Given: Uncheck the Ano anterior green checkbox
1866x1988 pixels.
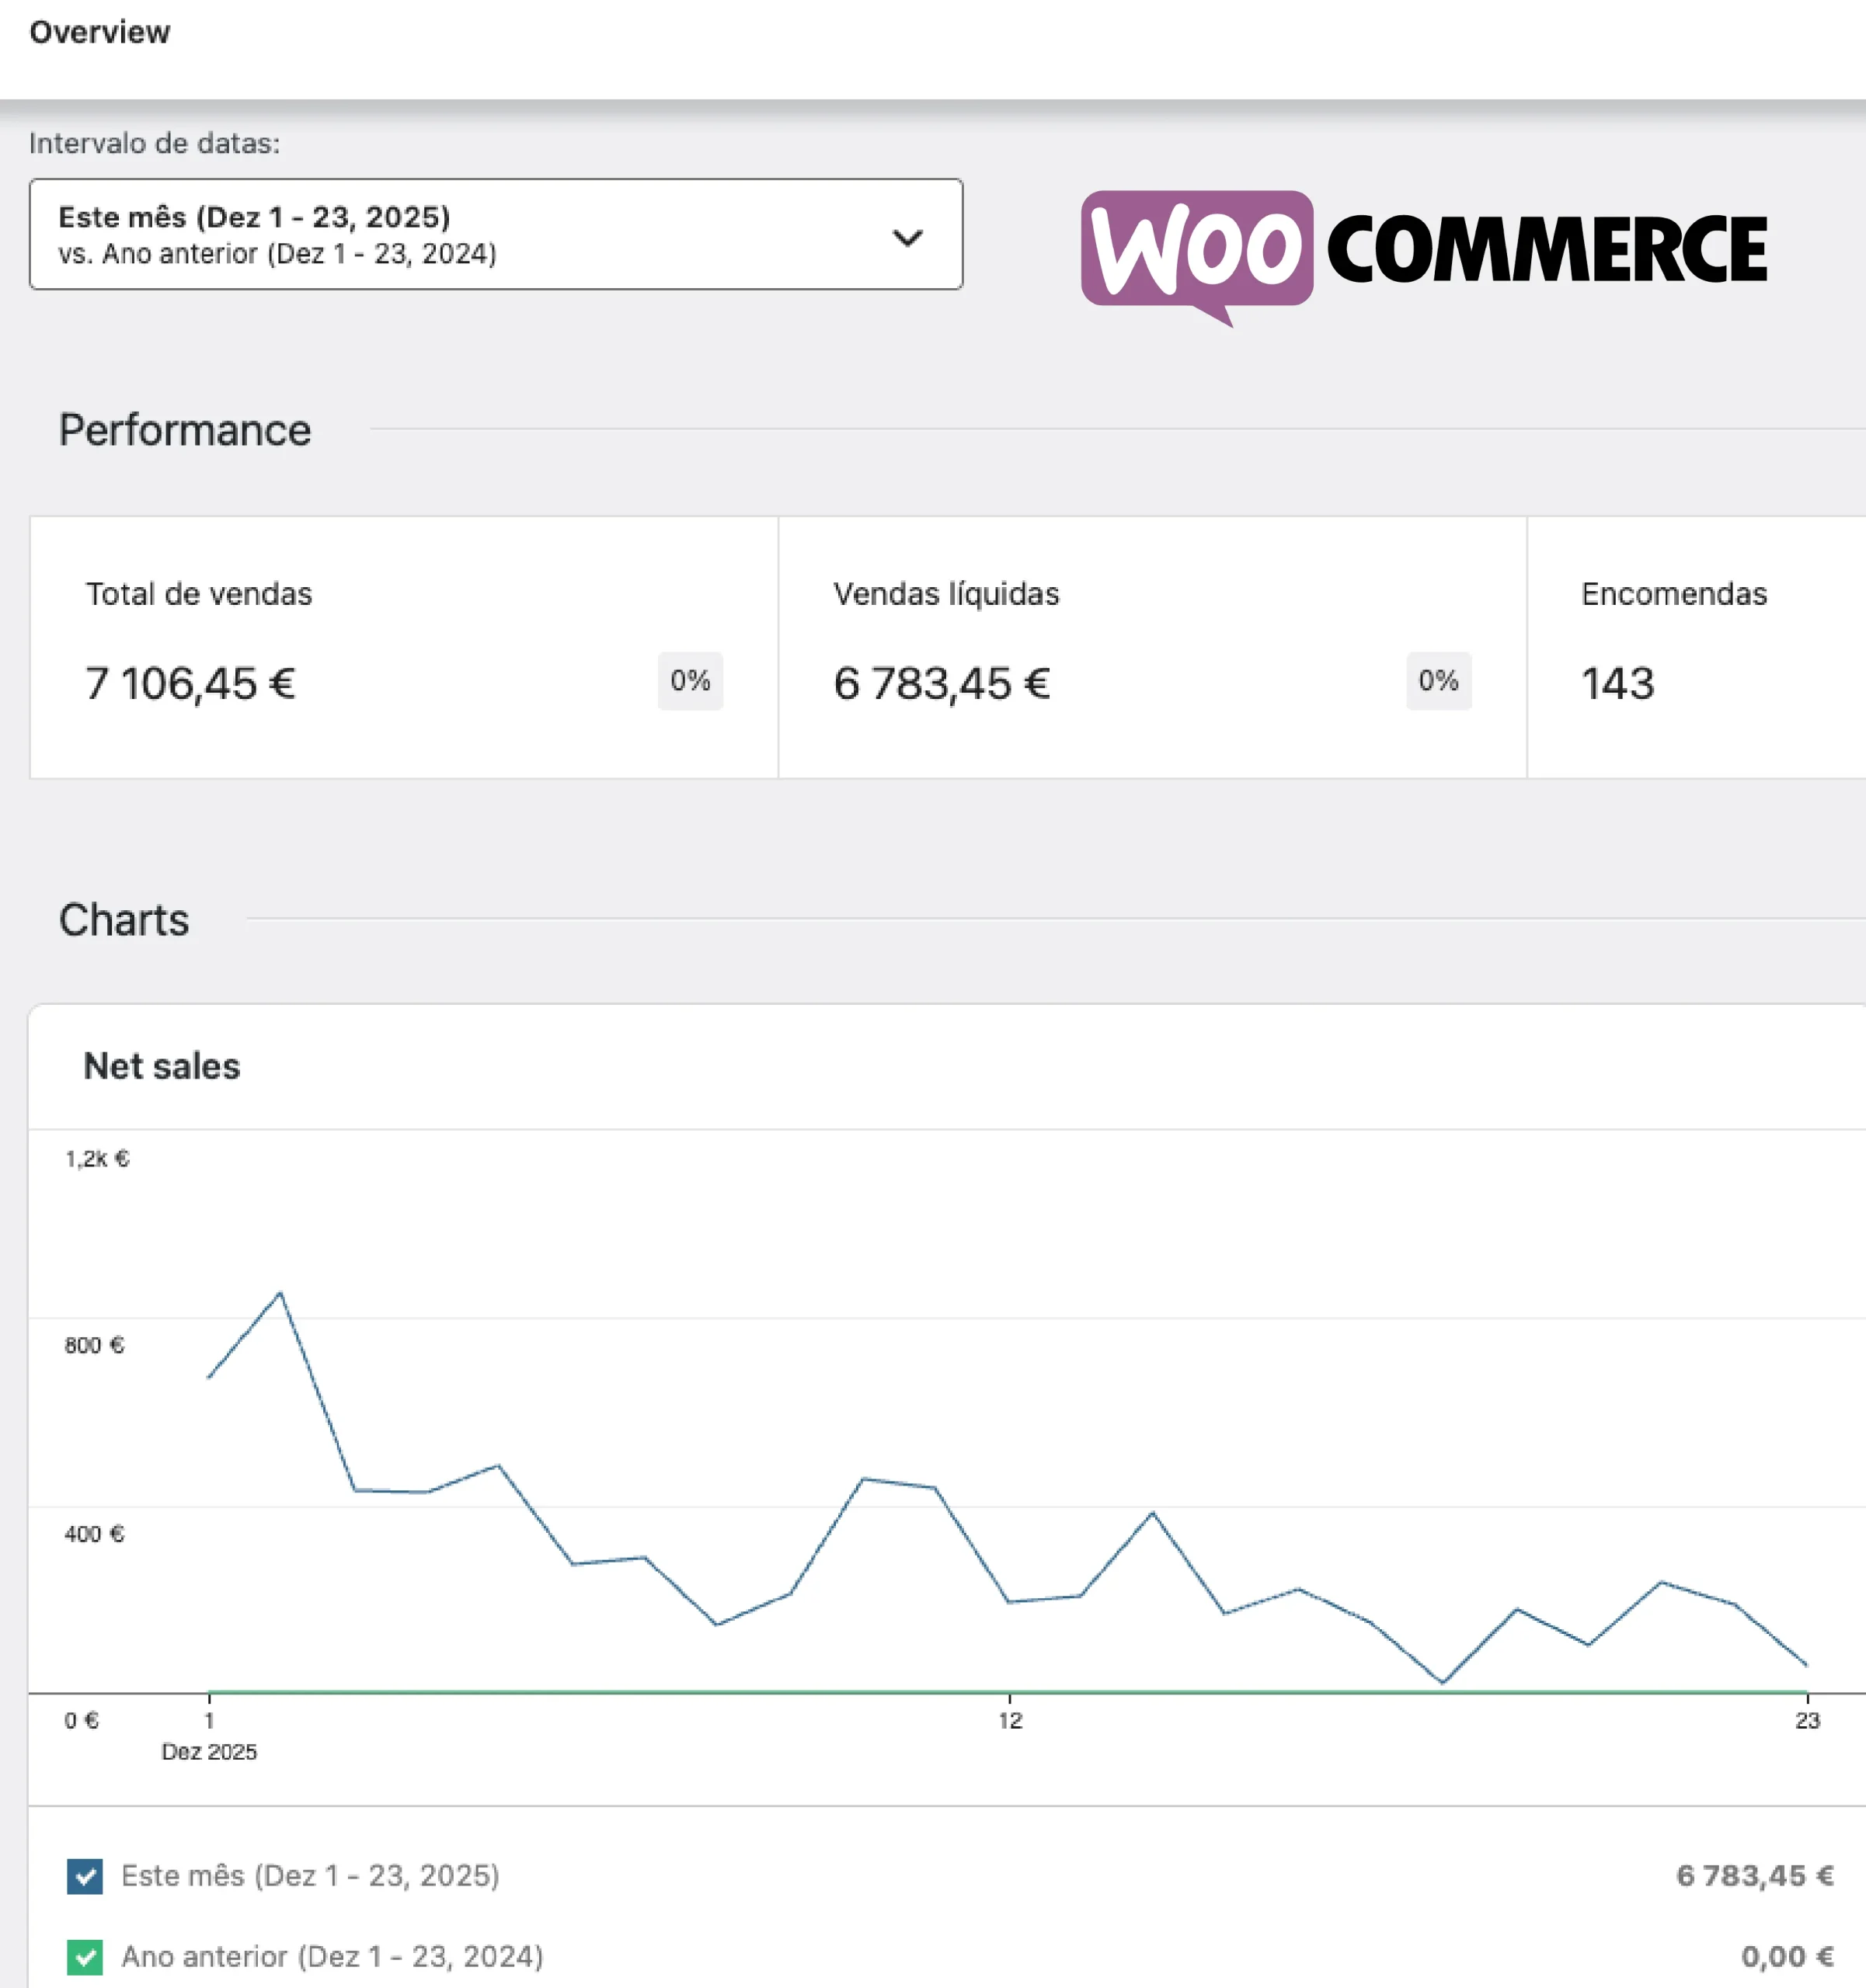Looking at the screenshot, I should (x=85, y=1957).
